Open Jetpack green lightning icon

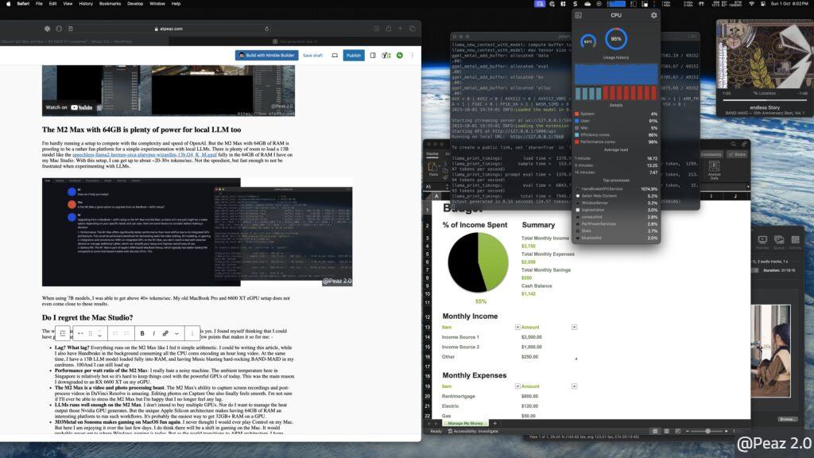coord(400,55)
